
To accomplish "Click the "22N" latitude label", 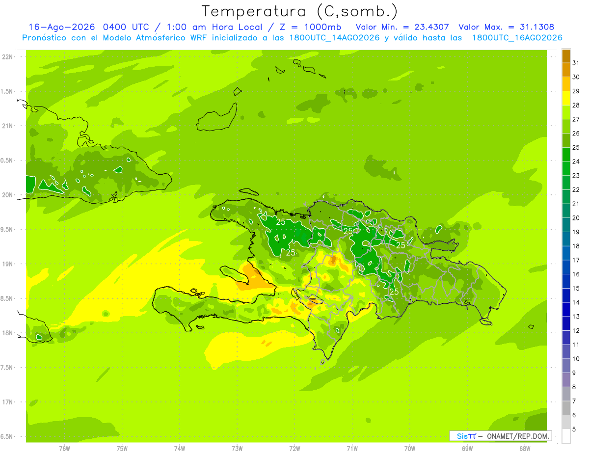I will tap(7, 57).
